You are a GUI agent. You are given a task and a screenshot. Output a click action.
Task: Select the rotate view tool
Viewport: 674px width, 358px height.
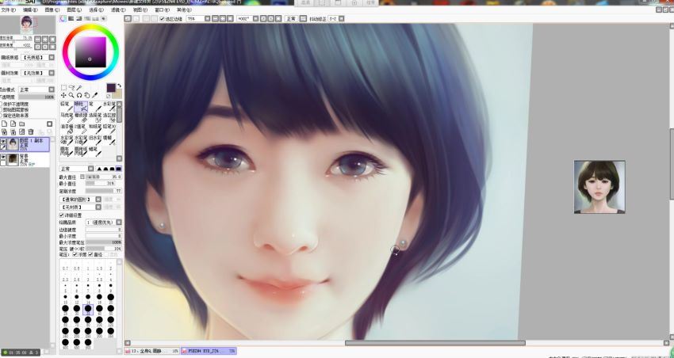(79, 95)
